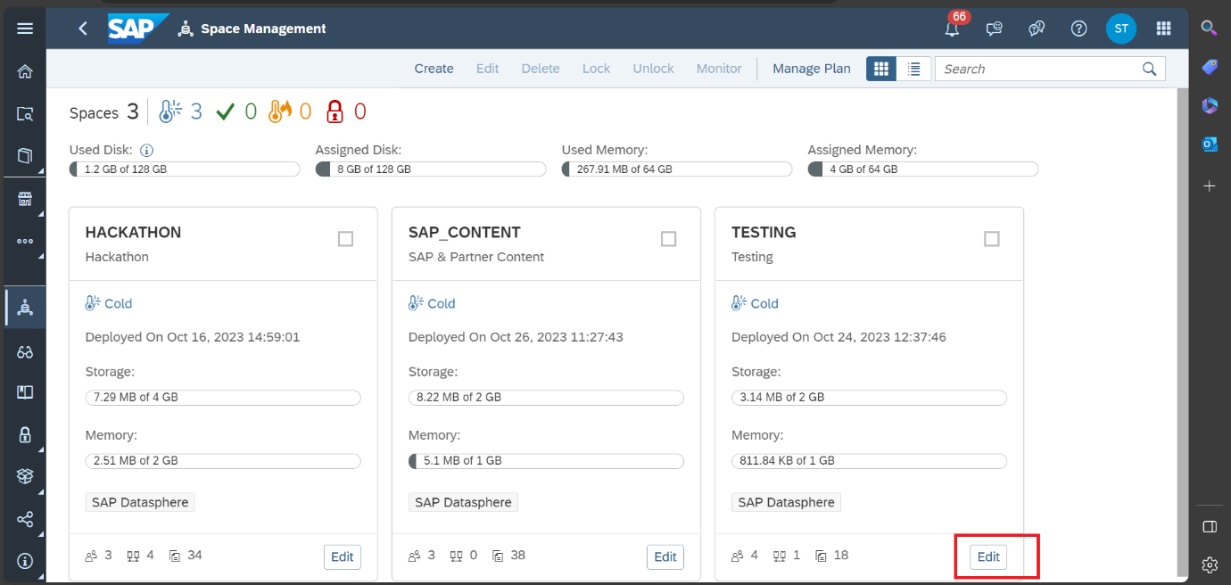The image size is (1231, 585).
Task: Click the Home icon in left sidebar
Action: [x=25, y=72]
